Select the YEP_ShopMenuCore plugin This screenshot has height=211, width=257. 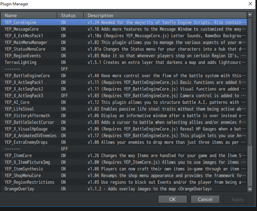(124, 175)
